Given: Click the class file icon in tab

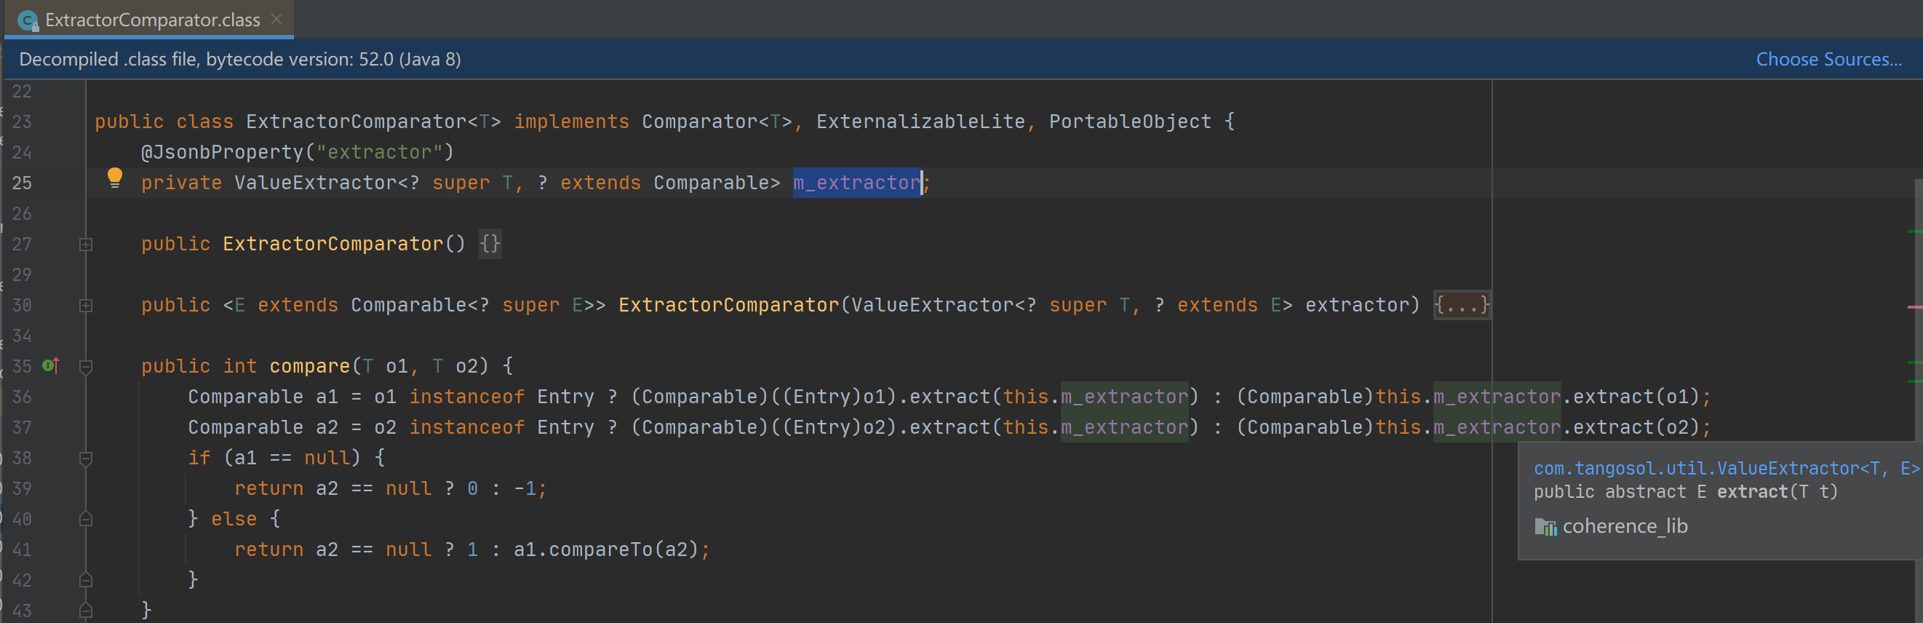Looking at the screenshot, I should coord(28,21).
